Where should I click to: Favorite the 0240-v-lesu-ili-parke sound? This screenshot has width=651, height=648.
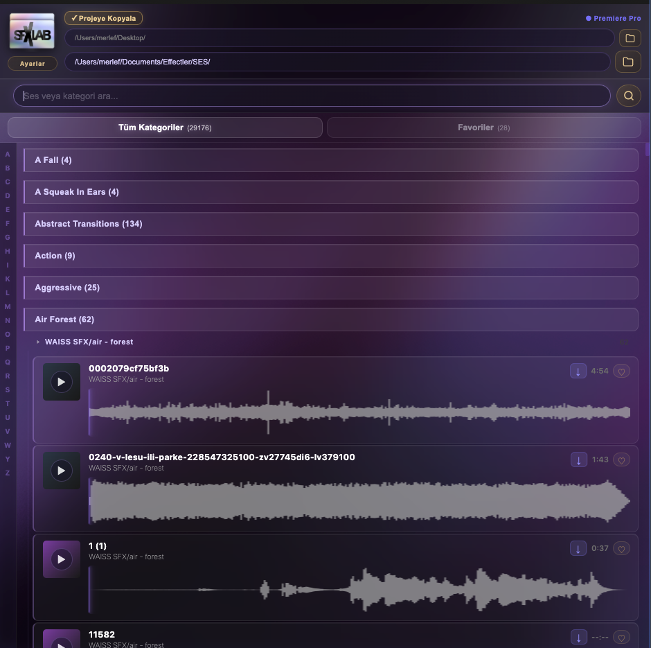click(x=621, y=459)
